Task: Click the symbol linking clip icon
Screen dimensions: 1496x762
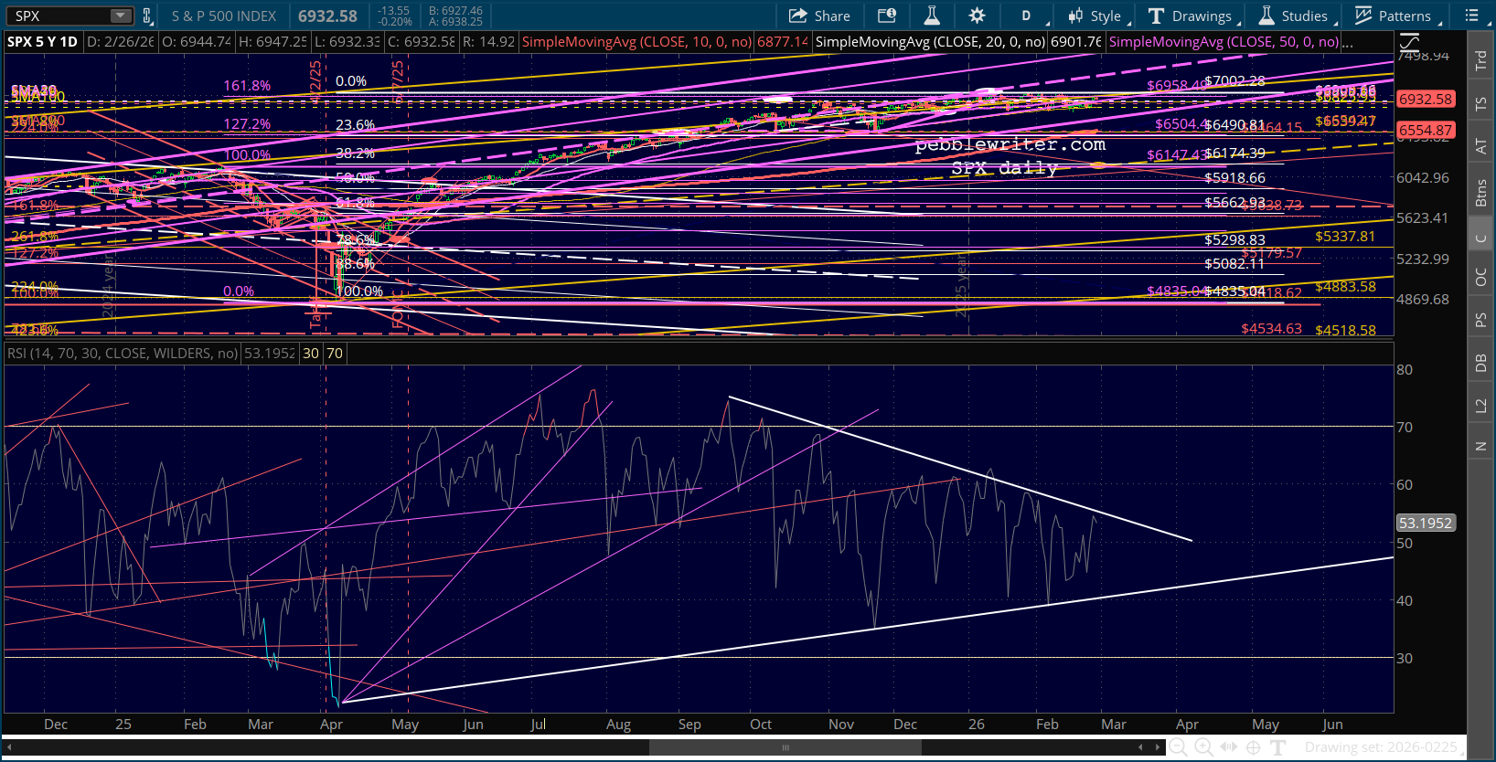Action: 147,16
